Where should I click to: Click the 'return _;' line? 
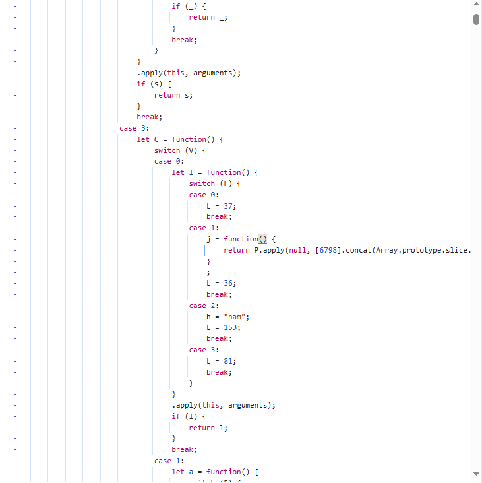tap(208, 17)
